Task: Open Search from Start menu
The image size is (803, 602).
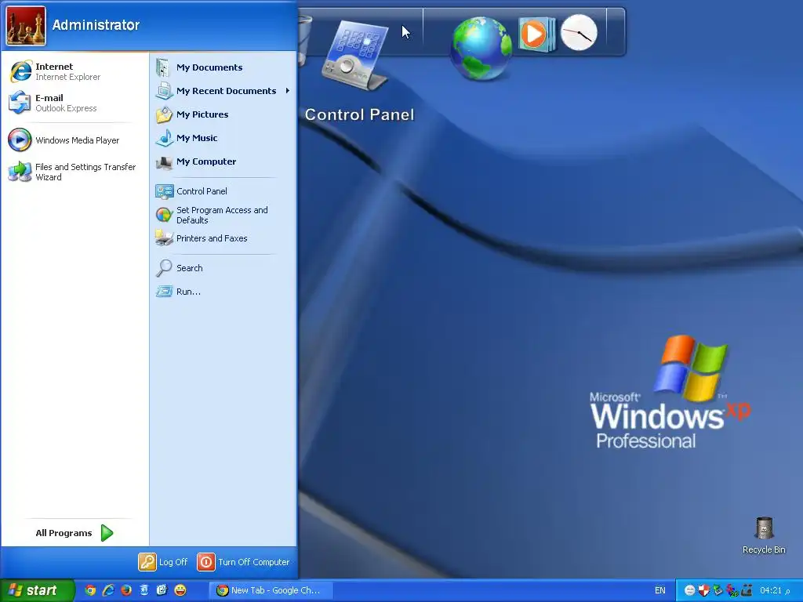Action: [223, 268]
